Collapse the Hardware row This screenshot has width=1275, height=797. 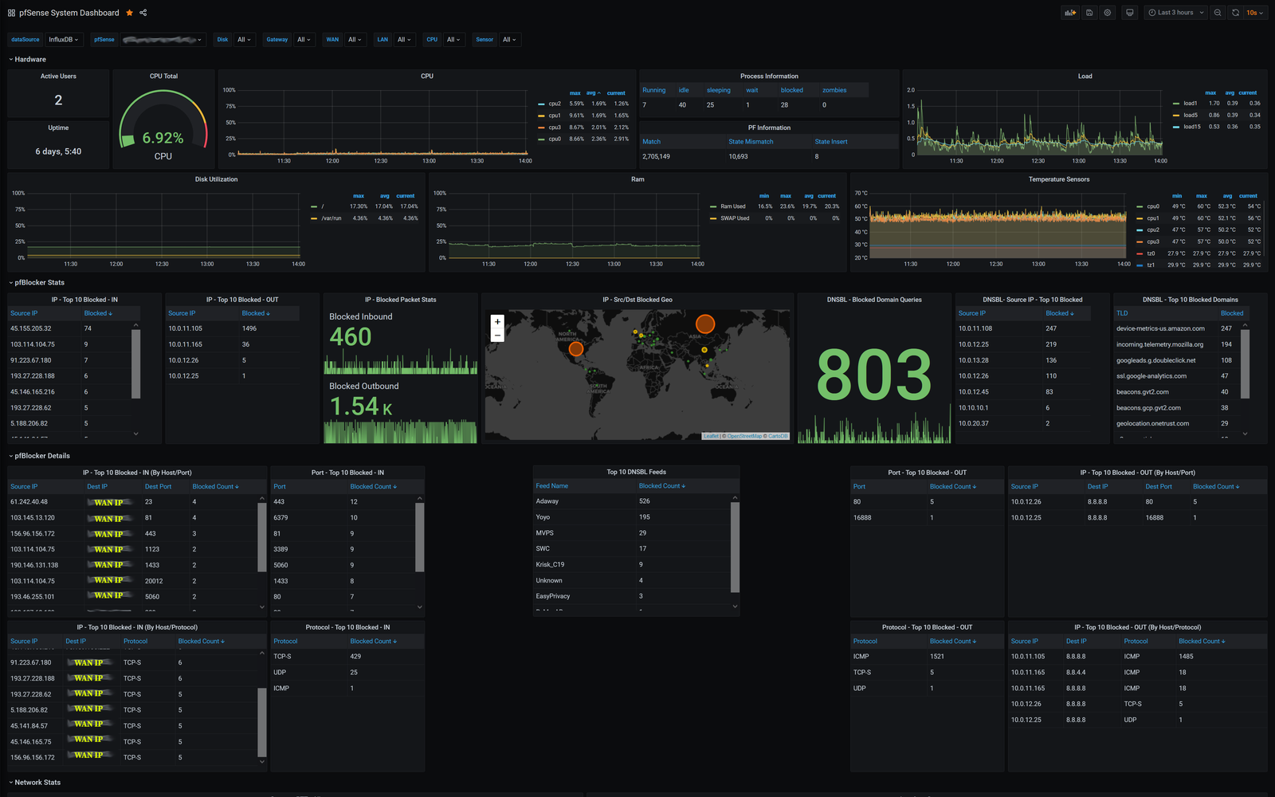tap(29, 59)
